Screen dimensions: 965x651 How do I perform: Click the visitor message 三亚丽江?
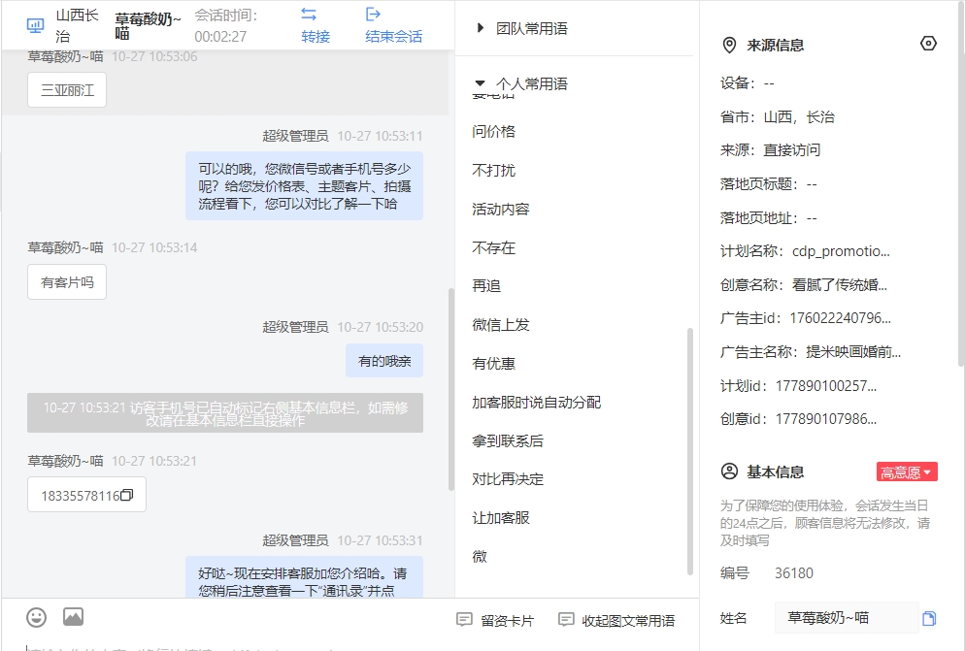[x=67, y=90]
